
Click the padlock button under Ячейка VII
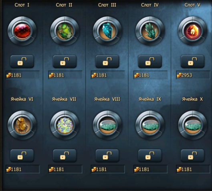(65, 156)
